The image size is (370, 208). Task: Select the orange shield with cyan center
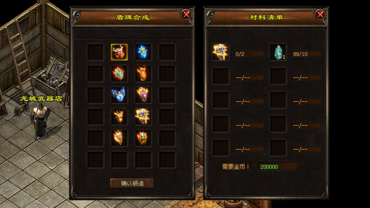[x=119, y=74]
